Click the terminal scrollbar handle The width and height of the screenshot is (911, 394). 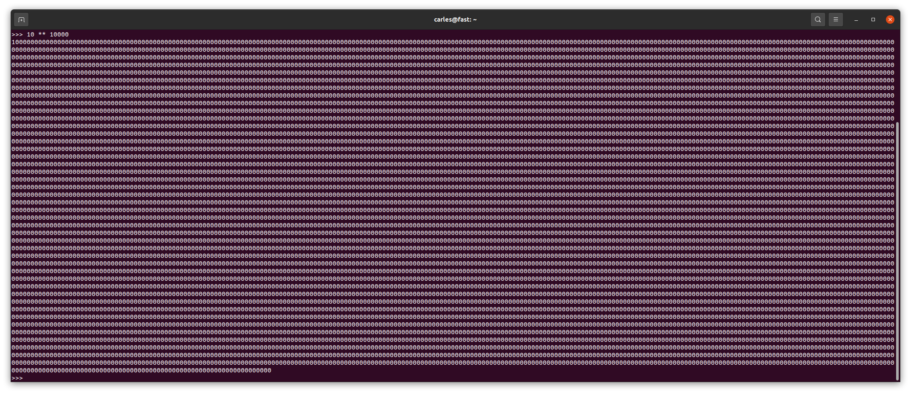897,251
